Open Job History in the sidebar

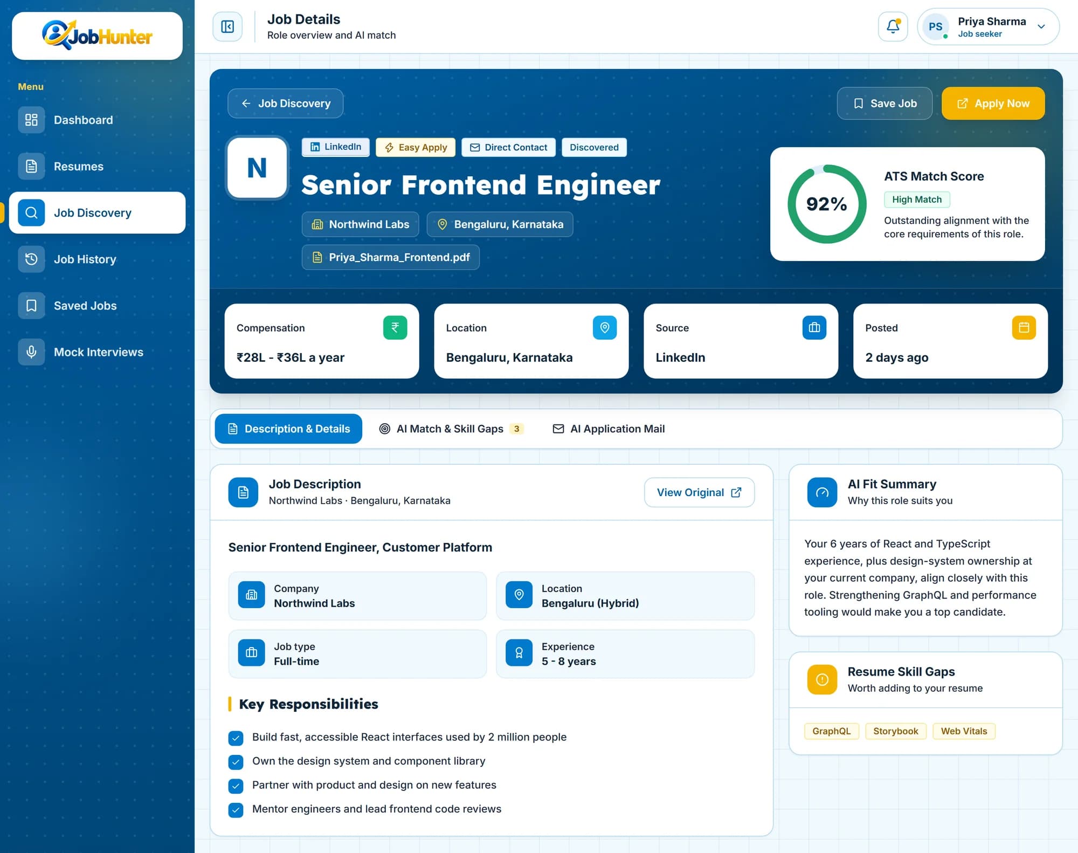tap(97, 259)
